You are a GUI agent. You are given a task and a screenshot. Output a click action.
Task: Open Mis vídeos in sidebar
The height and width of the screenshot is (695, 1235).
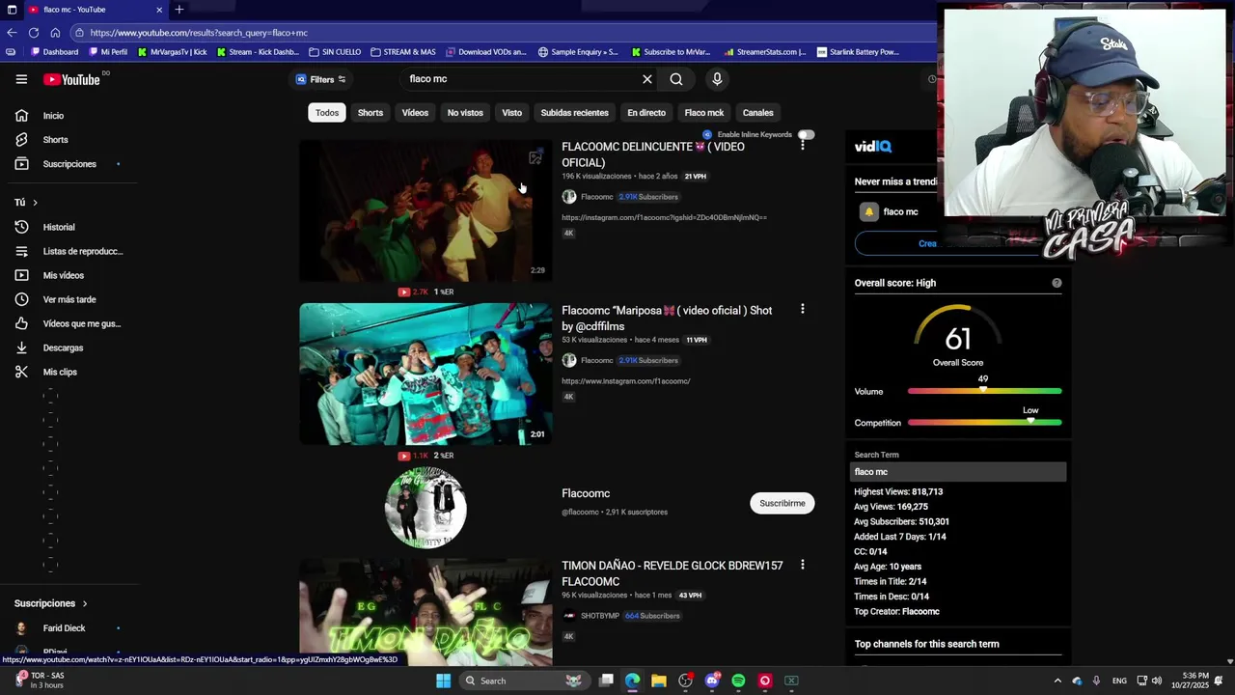click(64, 275)
